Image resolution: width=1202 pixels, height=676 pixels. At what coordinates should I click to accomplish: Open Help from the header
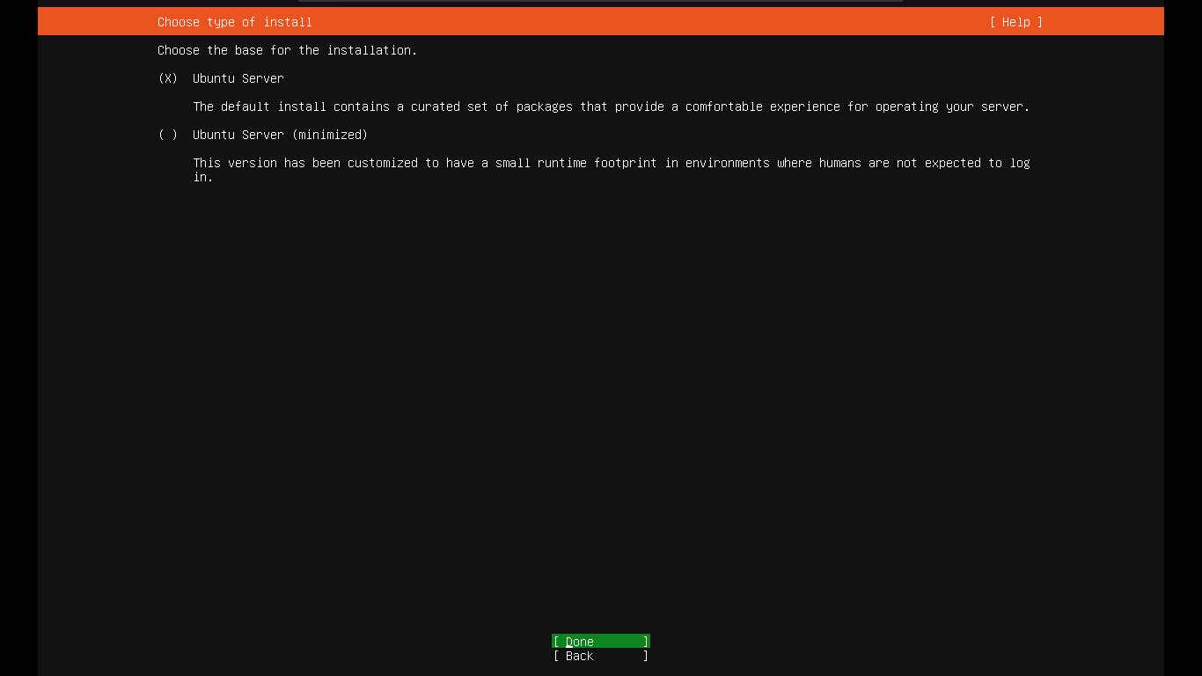click(x=1015, y=22)
